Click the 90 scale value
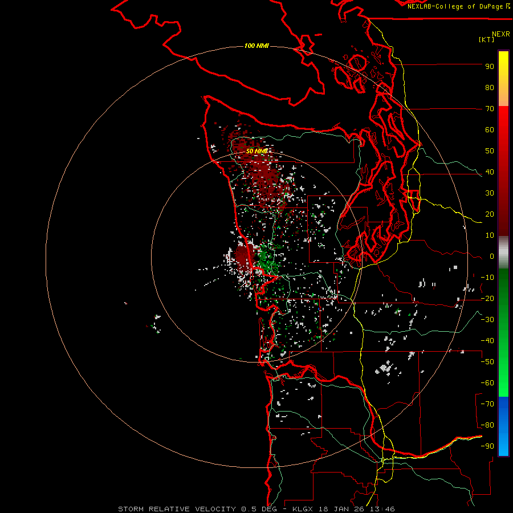Viewport: 513px width, 513px height. click(x=490, y=67)
